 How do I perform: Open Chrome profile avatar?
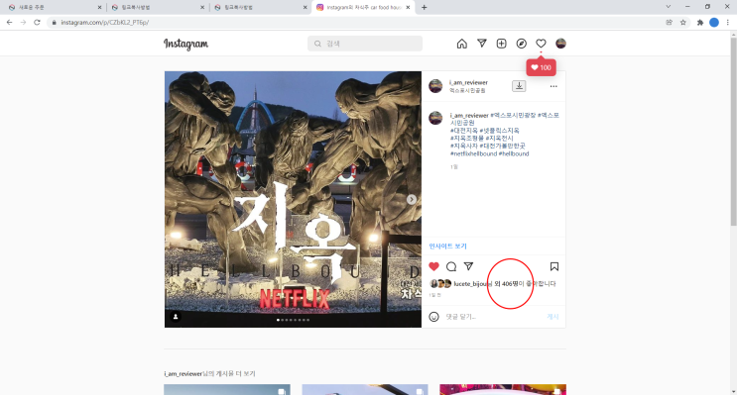point(714,22)
